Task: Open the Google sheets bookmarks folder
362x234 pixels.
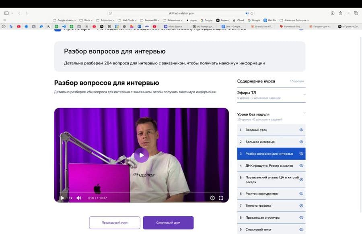Action: pos(64,21)
